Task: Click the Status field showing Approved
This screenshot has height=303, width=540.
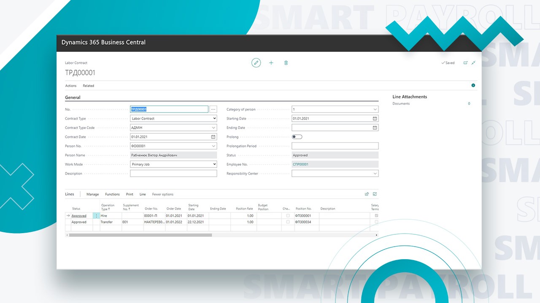Action: tap(335, 155)
